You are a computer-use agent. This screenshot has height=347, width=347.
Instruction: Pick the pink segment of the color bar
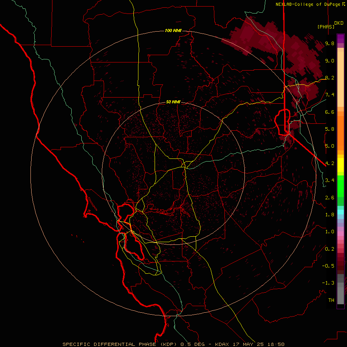click(340, 234)
